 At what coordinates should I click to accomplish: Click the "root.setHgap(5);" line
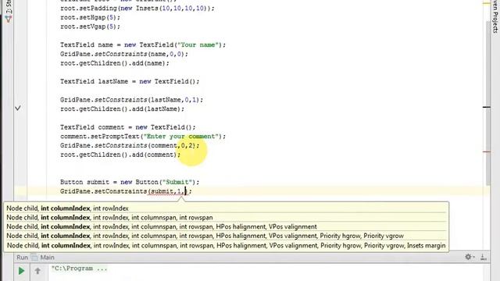pos(91,17)
